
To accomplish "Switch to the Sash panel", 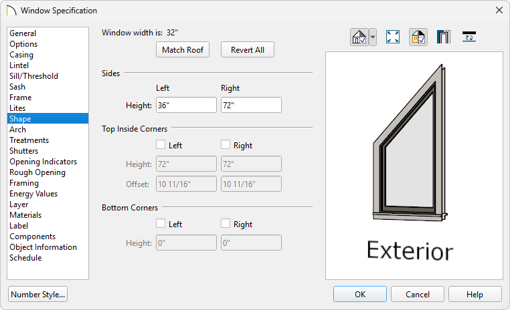I will tap(48, 87).
